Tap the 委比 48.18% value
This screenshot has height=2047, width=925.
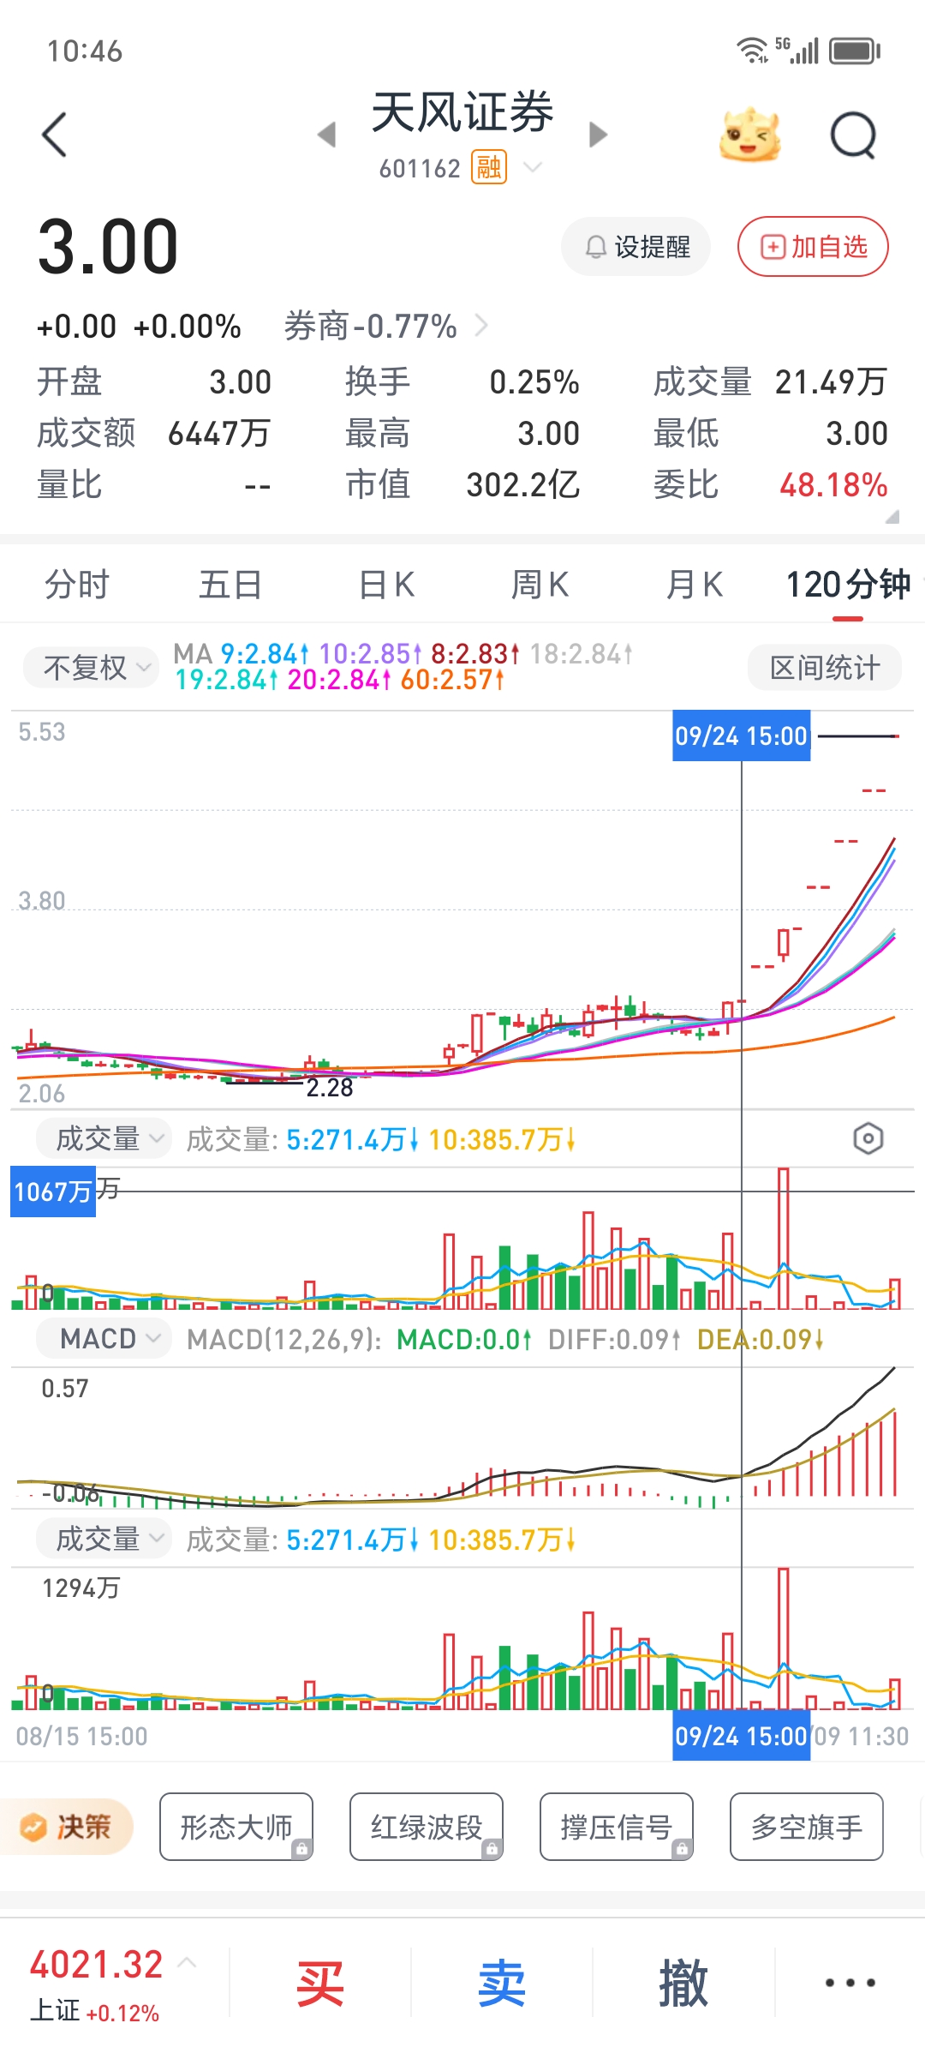tap(833, 485)
